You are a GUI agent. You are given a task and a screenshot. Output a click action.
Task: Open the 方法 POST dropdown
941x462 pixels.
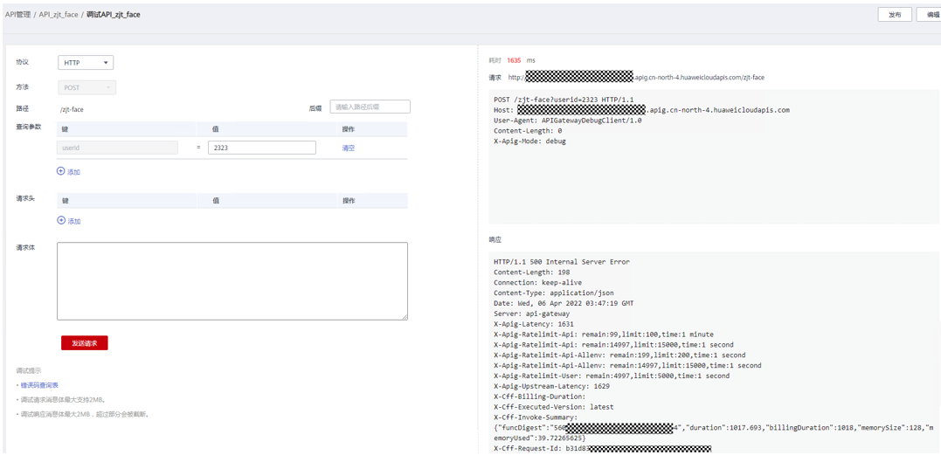tap(86, 87)
